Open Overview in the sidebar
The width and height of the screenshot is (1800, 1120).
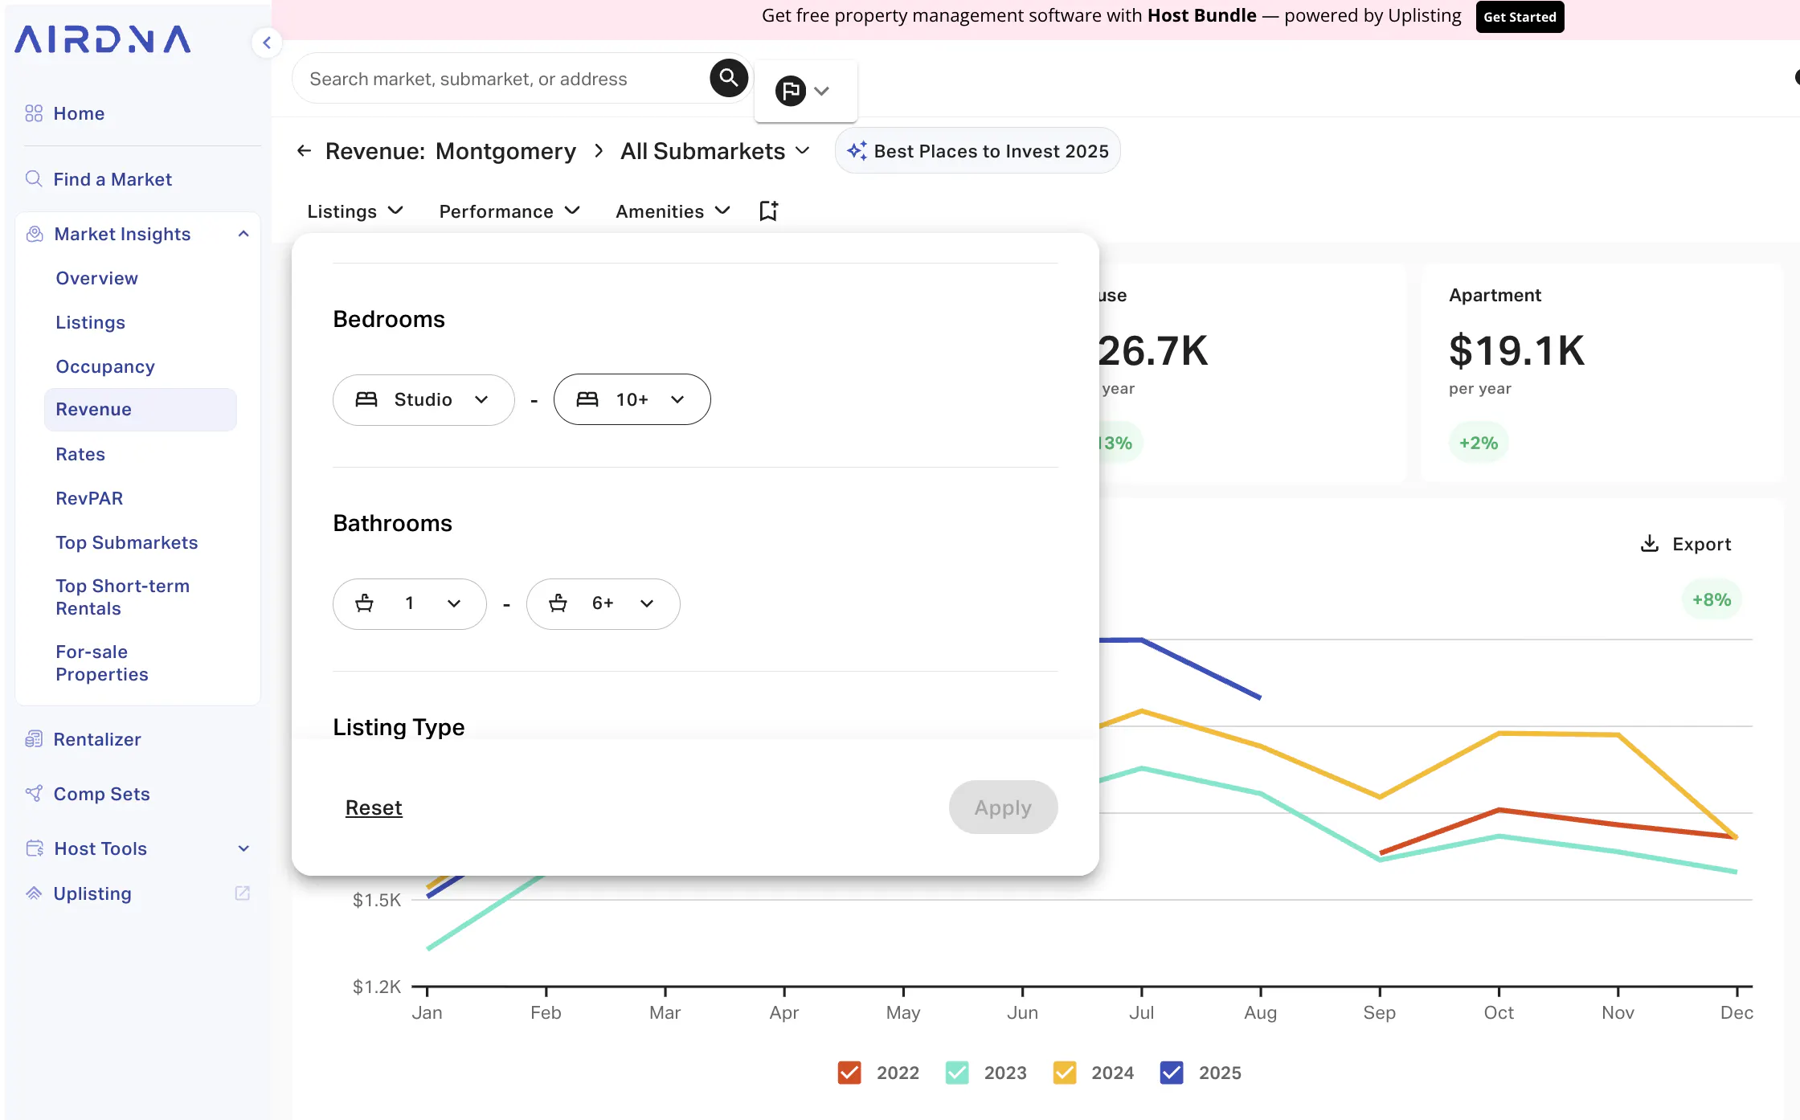(96, 278)
